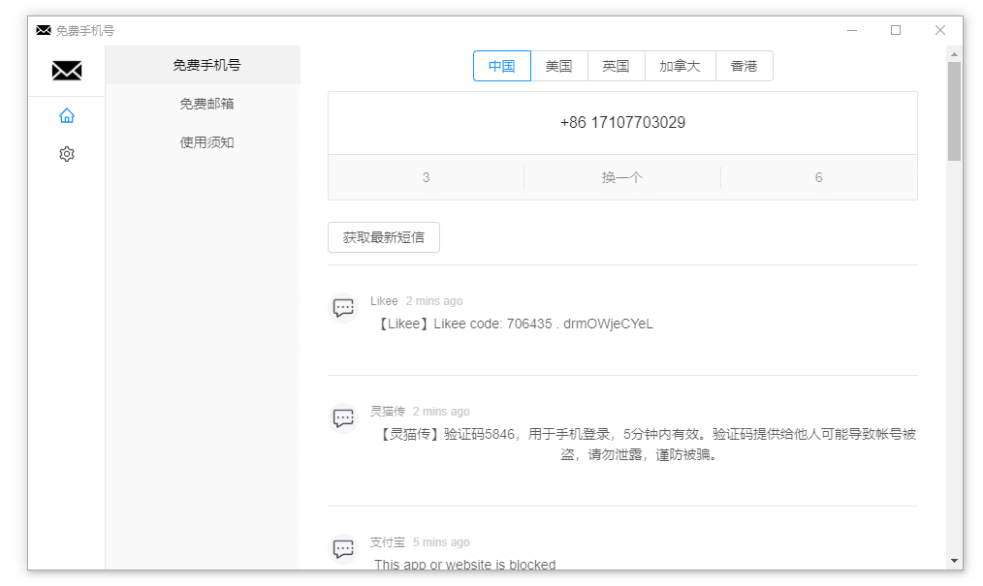Click the phone number +86 17107703029
Screen dimensions: 983x586
(x=622, y=123)
